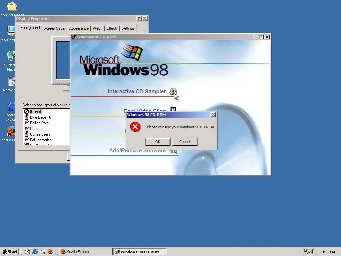Open My Network Places desktop icon
The width and height of the screenshot is (341, 256).
pos(9,61)
